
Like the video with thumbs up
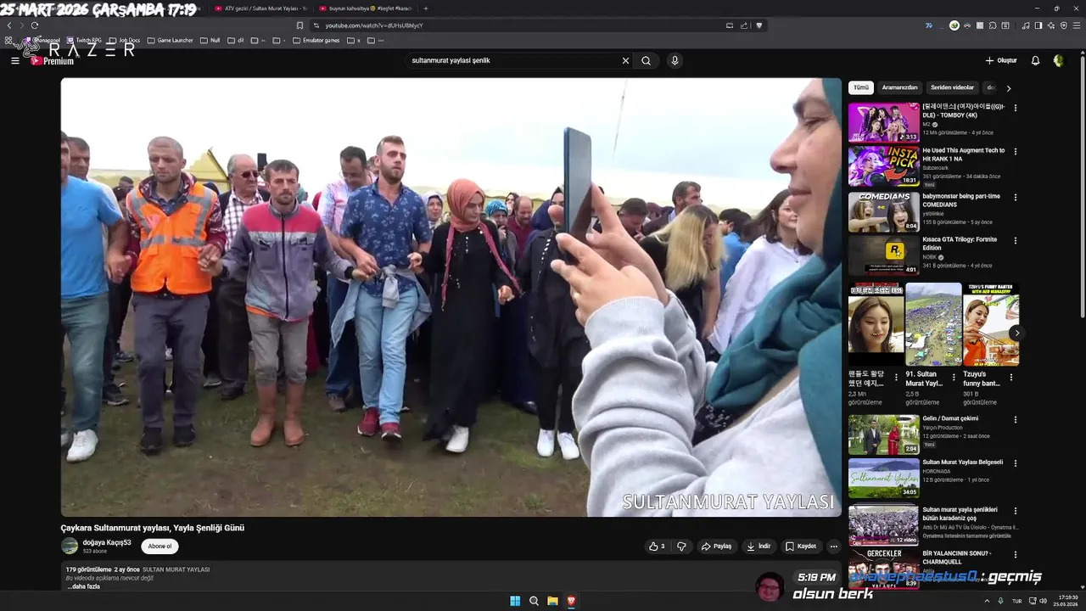pyautogui.click(x=656, y=547)
